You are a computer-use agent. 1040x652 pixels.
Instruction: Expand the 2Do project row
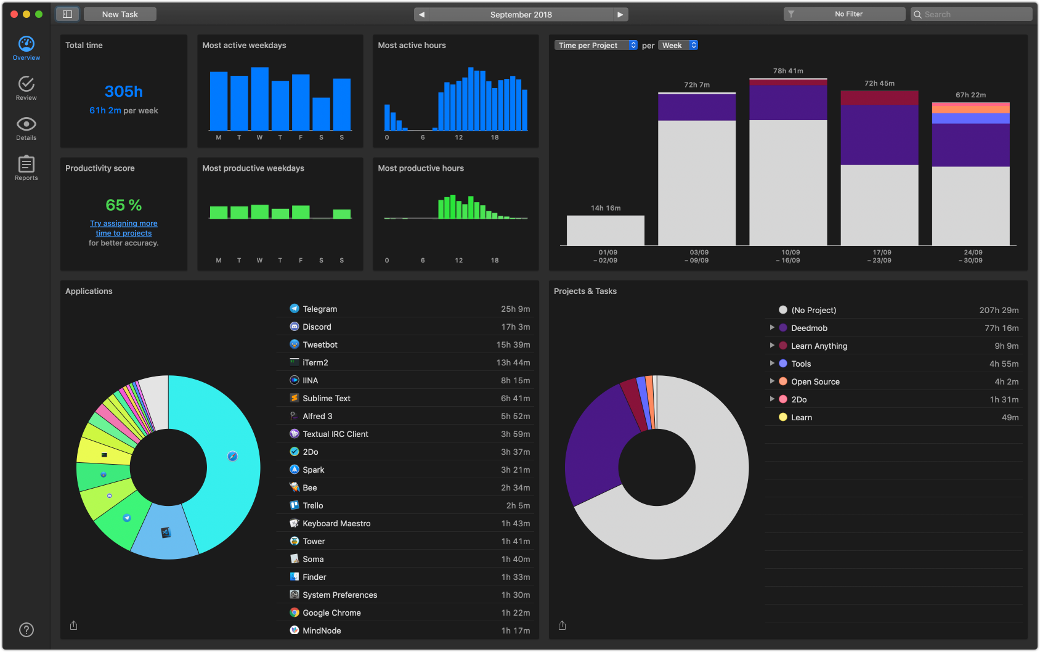coord(772,399)
